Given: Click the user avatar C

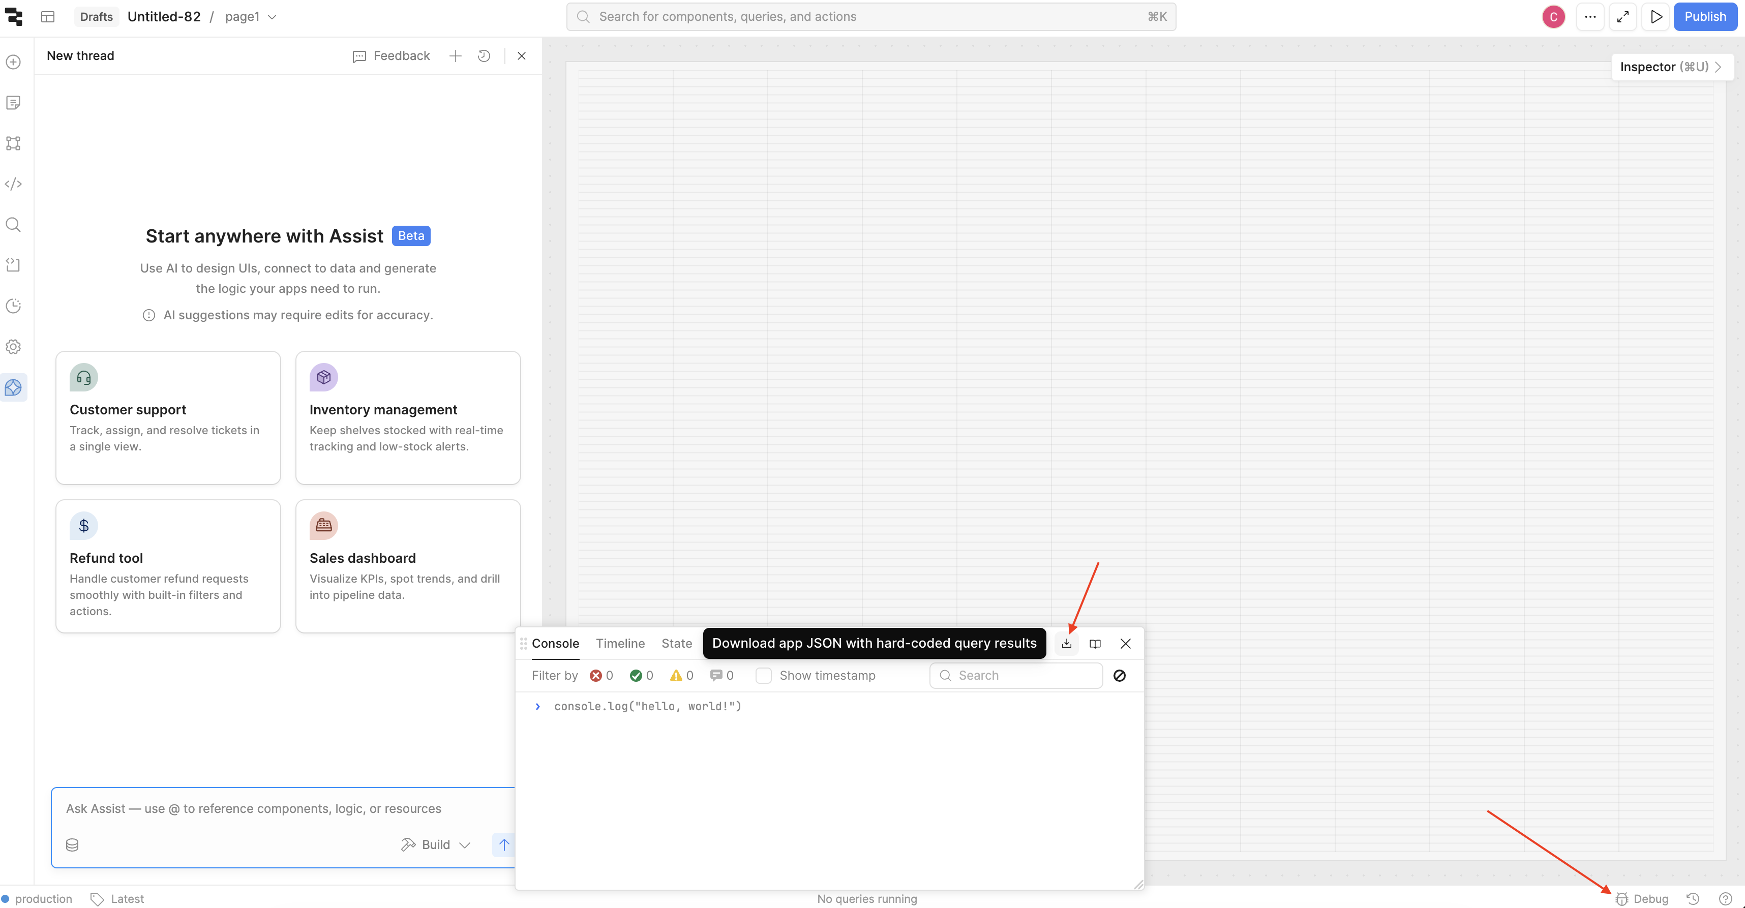Looking at the screenshot, I should (1554, 17).
